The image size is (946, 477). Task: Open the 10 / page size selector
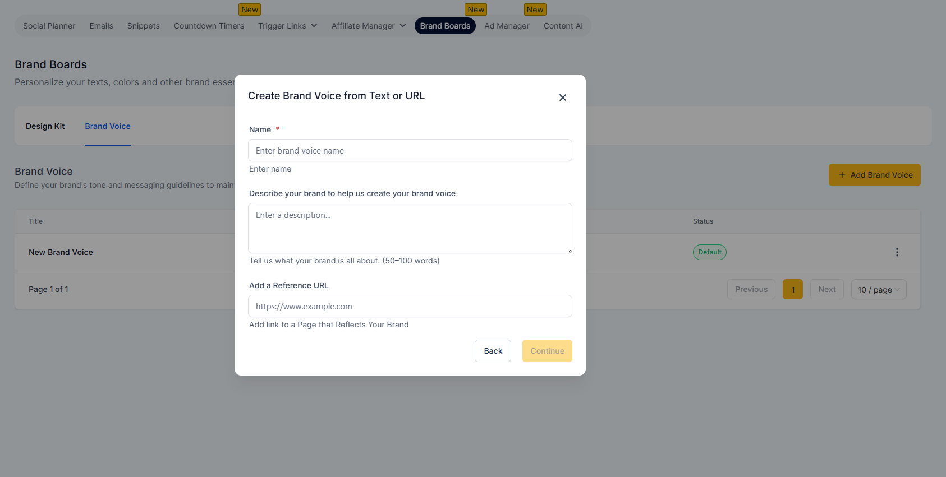click(x=879, y=289)
